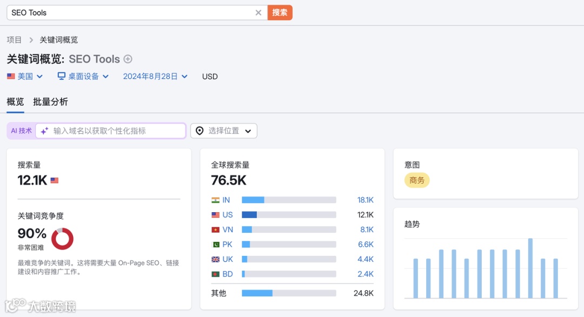Click the India flag icon
The height and width of the screenshot is (317, 584).
click(x=215, y=200)
